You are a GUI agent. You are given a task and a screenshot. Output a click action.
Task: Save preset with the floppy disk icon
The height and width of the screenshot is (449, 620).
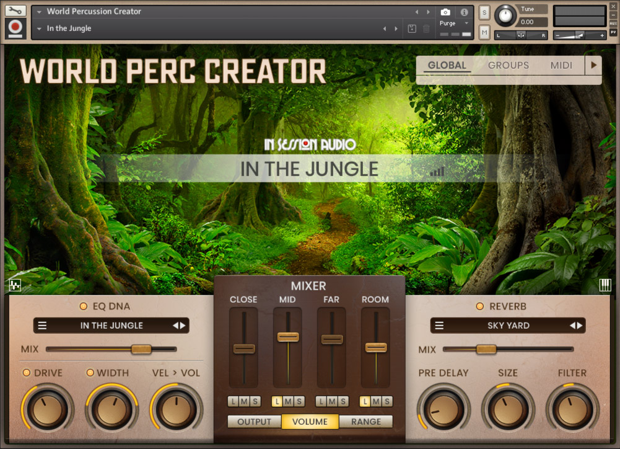click(x=412, y=29)
